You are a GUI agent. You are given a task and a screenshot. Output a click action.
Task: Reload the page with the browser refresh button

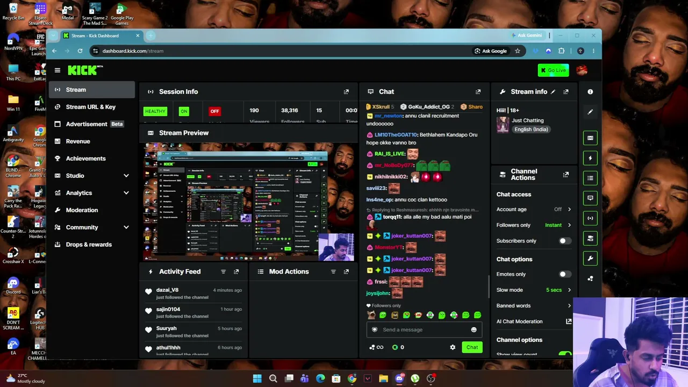coord(80,51)
